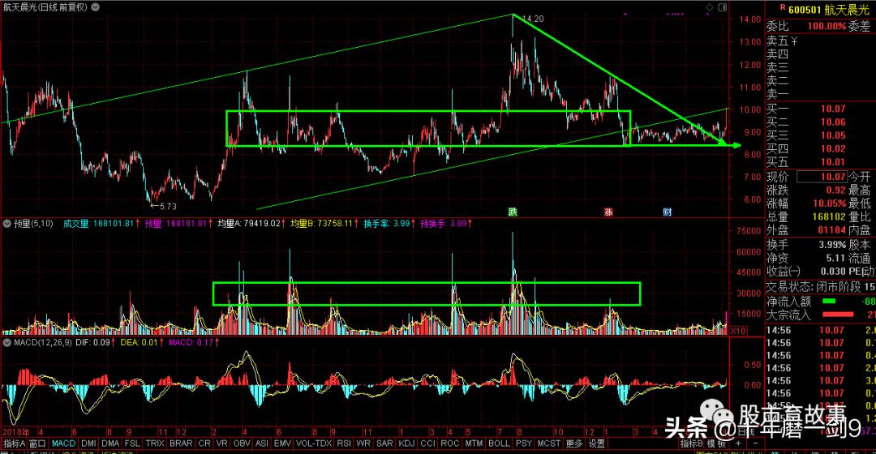This screenshot has height=454, width=876.
Task: Choose the CCI indicator
Action: [x=428, y=443]
